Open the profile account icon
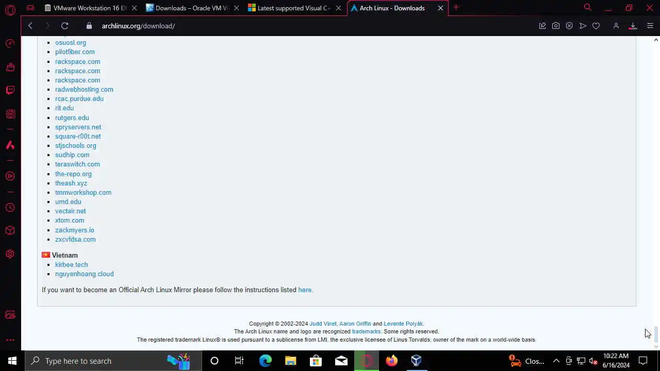The image size is (660, 371). coord(616,26)
